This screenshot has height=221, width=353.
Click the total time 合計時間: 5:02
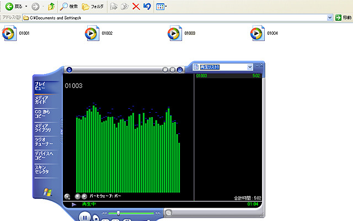(248, 198)
